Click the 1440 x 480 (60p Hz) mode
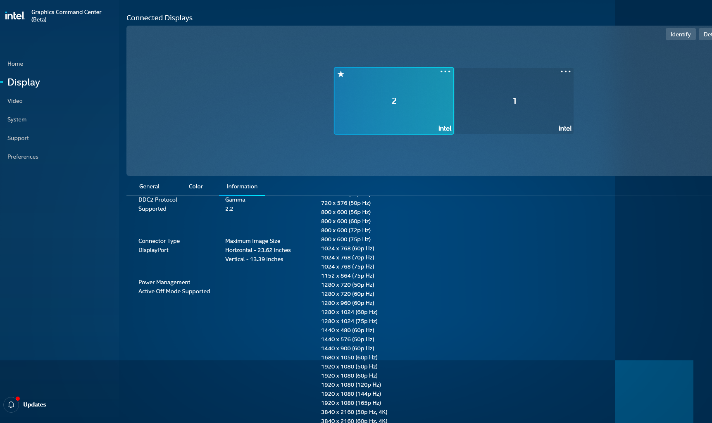Viewport: 712px width, 423px height. click(x=348, y=330)
